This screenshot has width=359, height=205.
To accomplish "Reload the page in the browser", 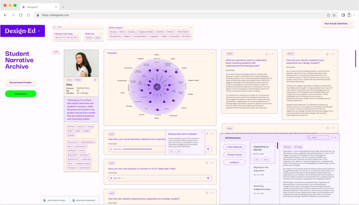I will (x=21, y=15).
